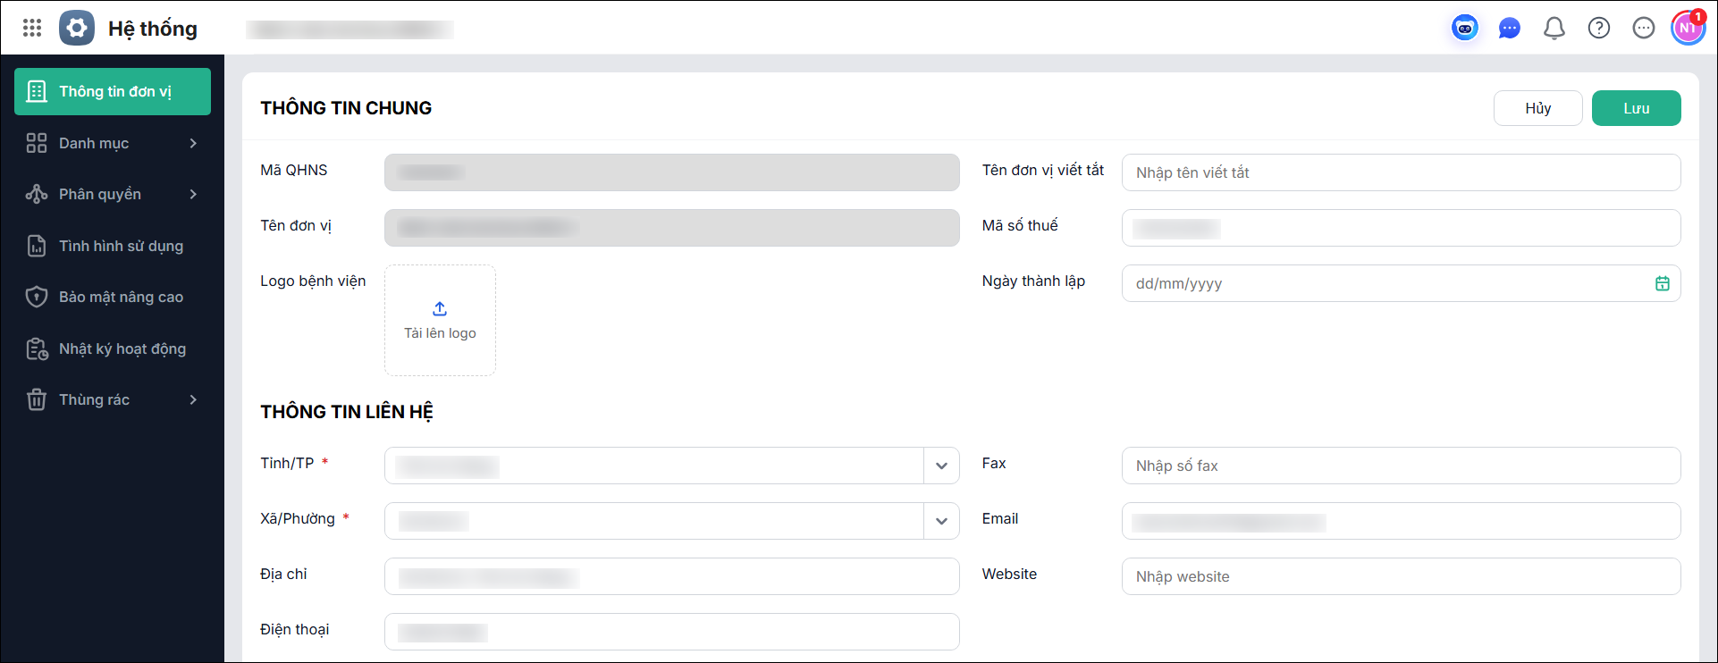The image size is (1718, 663).
Task: Focus the Tên đơn vị viết tắt field
Action: (x=1401, y=172)
